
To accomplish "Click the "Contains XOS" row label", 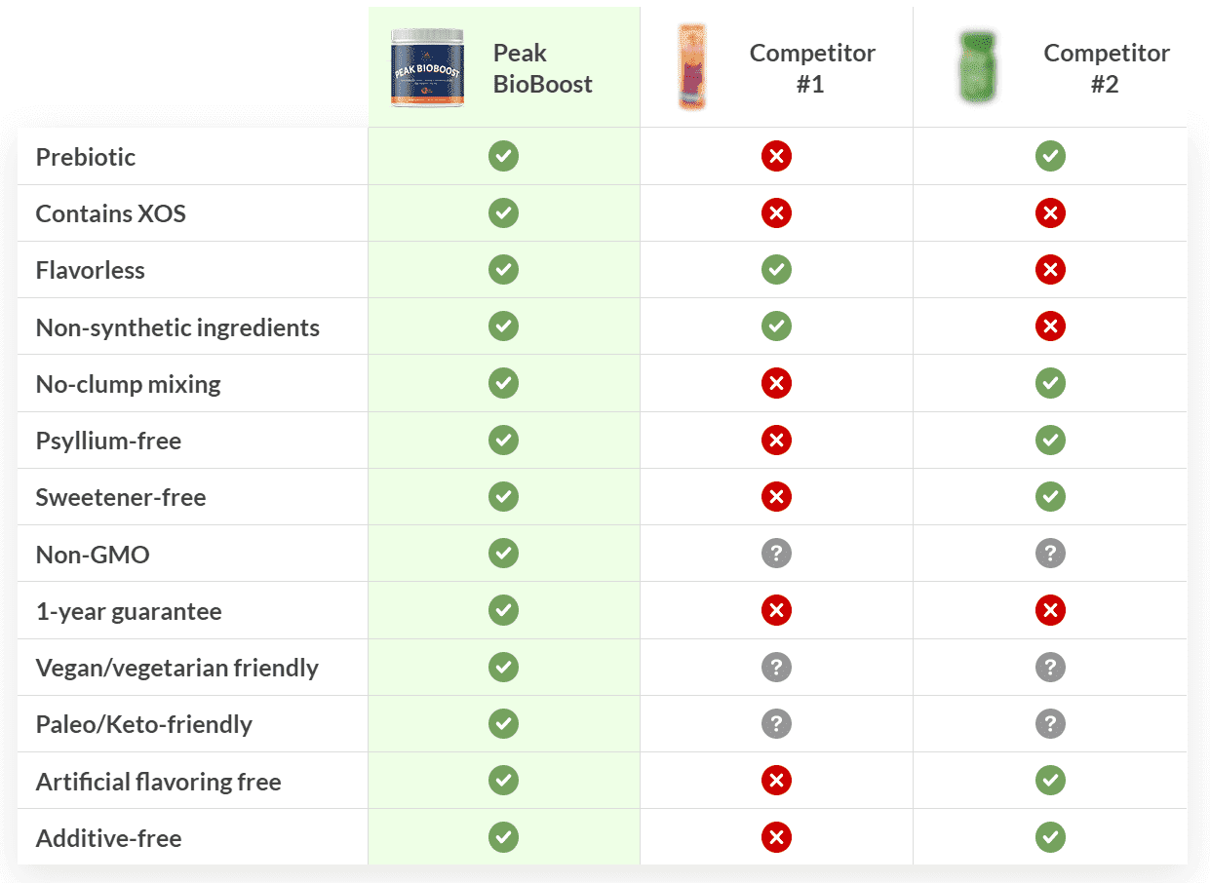I will click(x=110, y=213).
